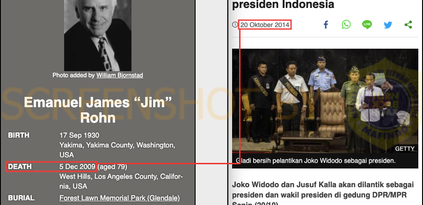Click the BURIAL label
Screen dimensions: 423x205
[21, 198]
